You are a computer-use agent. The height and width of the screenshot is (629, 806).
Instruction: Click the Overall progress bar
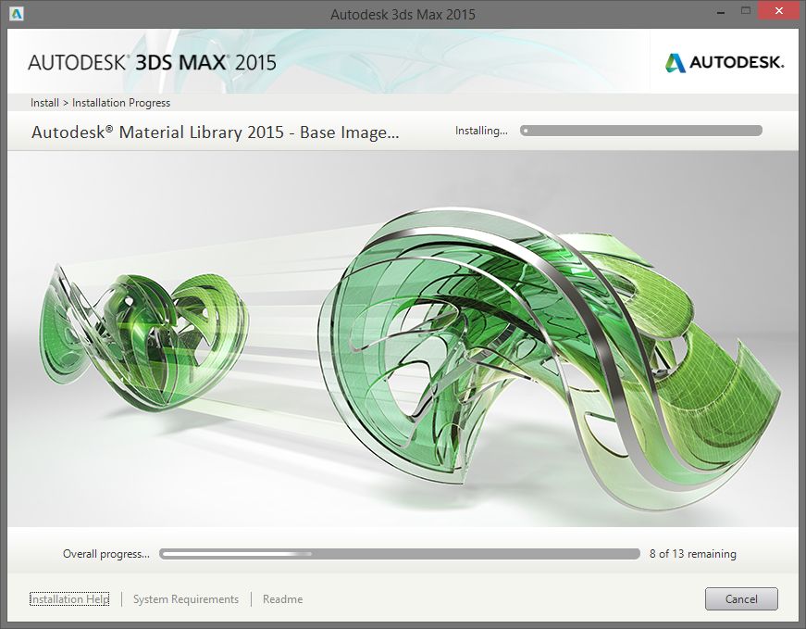[x=400, y=554]
